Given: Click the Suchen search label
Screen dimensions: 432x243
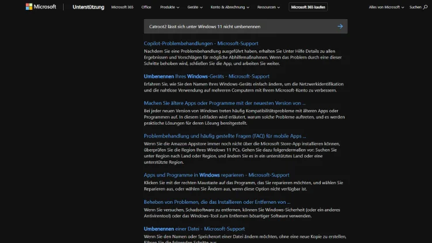Looking at the screenshot, I should [x=415, y=7].
